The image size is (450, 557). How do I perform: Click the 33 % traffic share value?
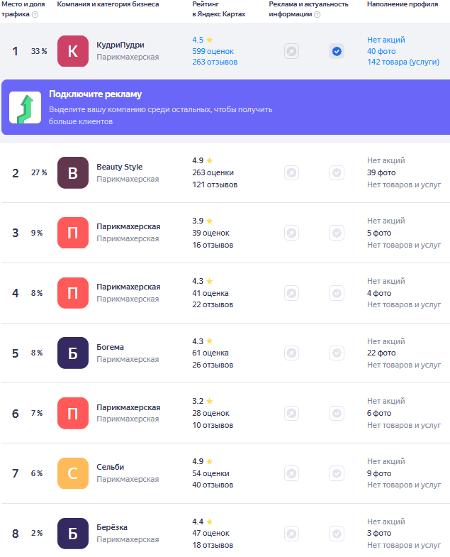(39, 51)
